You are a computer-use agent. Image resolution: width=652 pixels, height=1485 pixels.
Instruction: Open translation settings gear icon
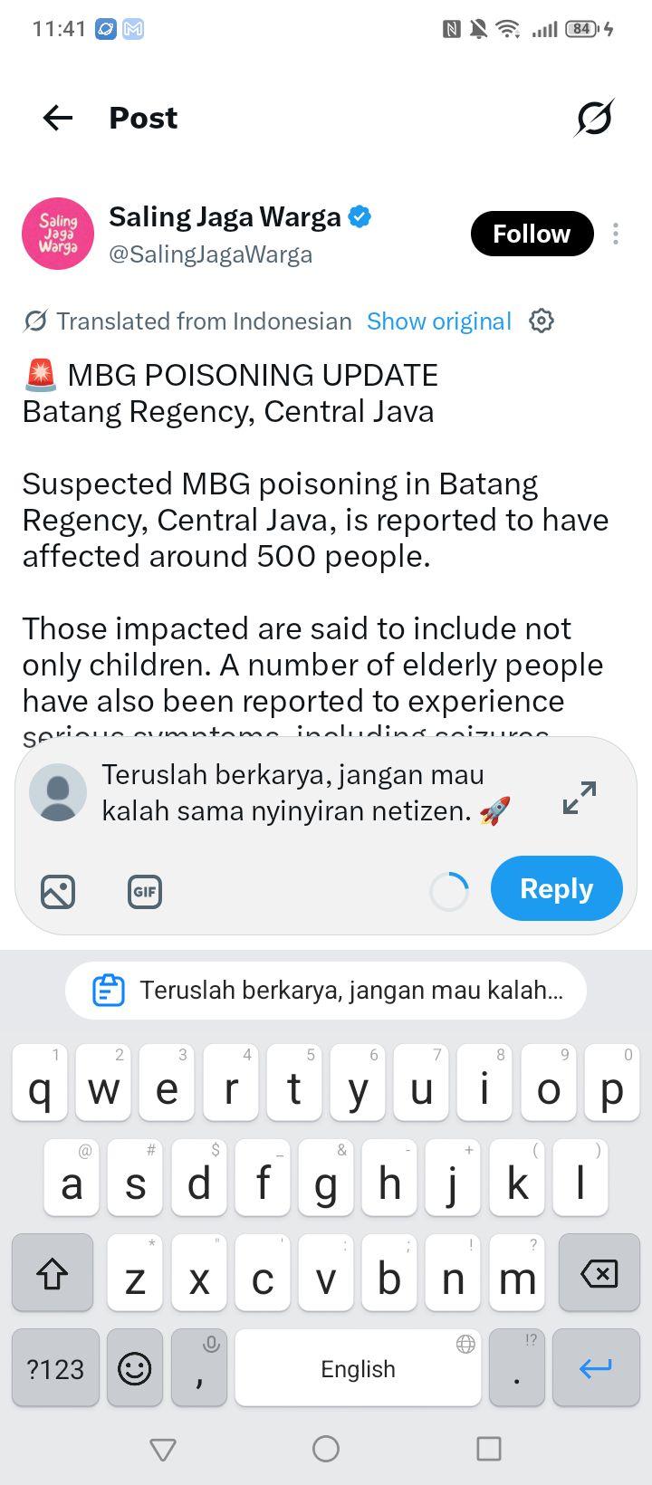[542, 321]
